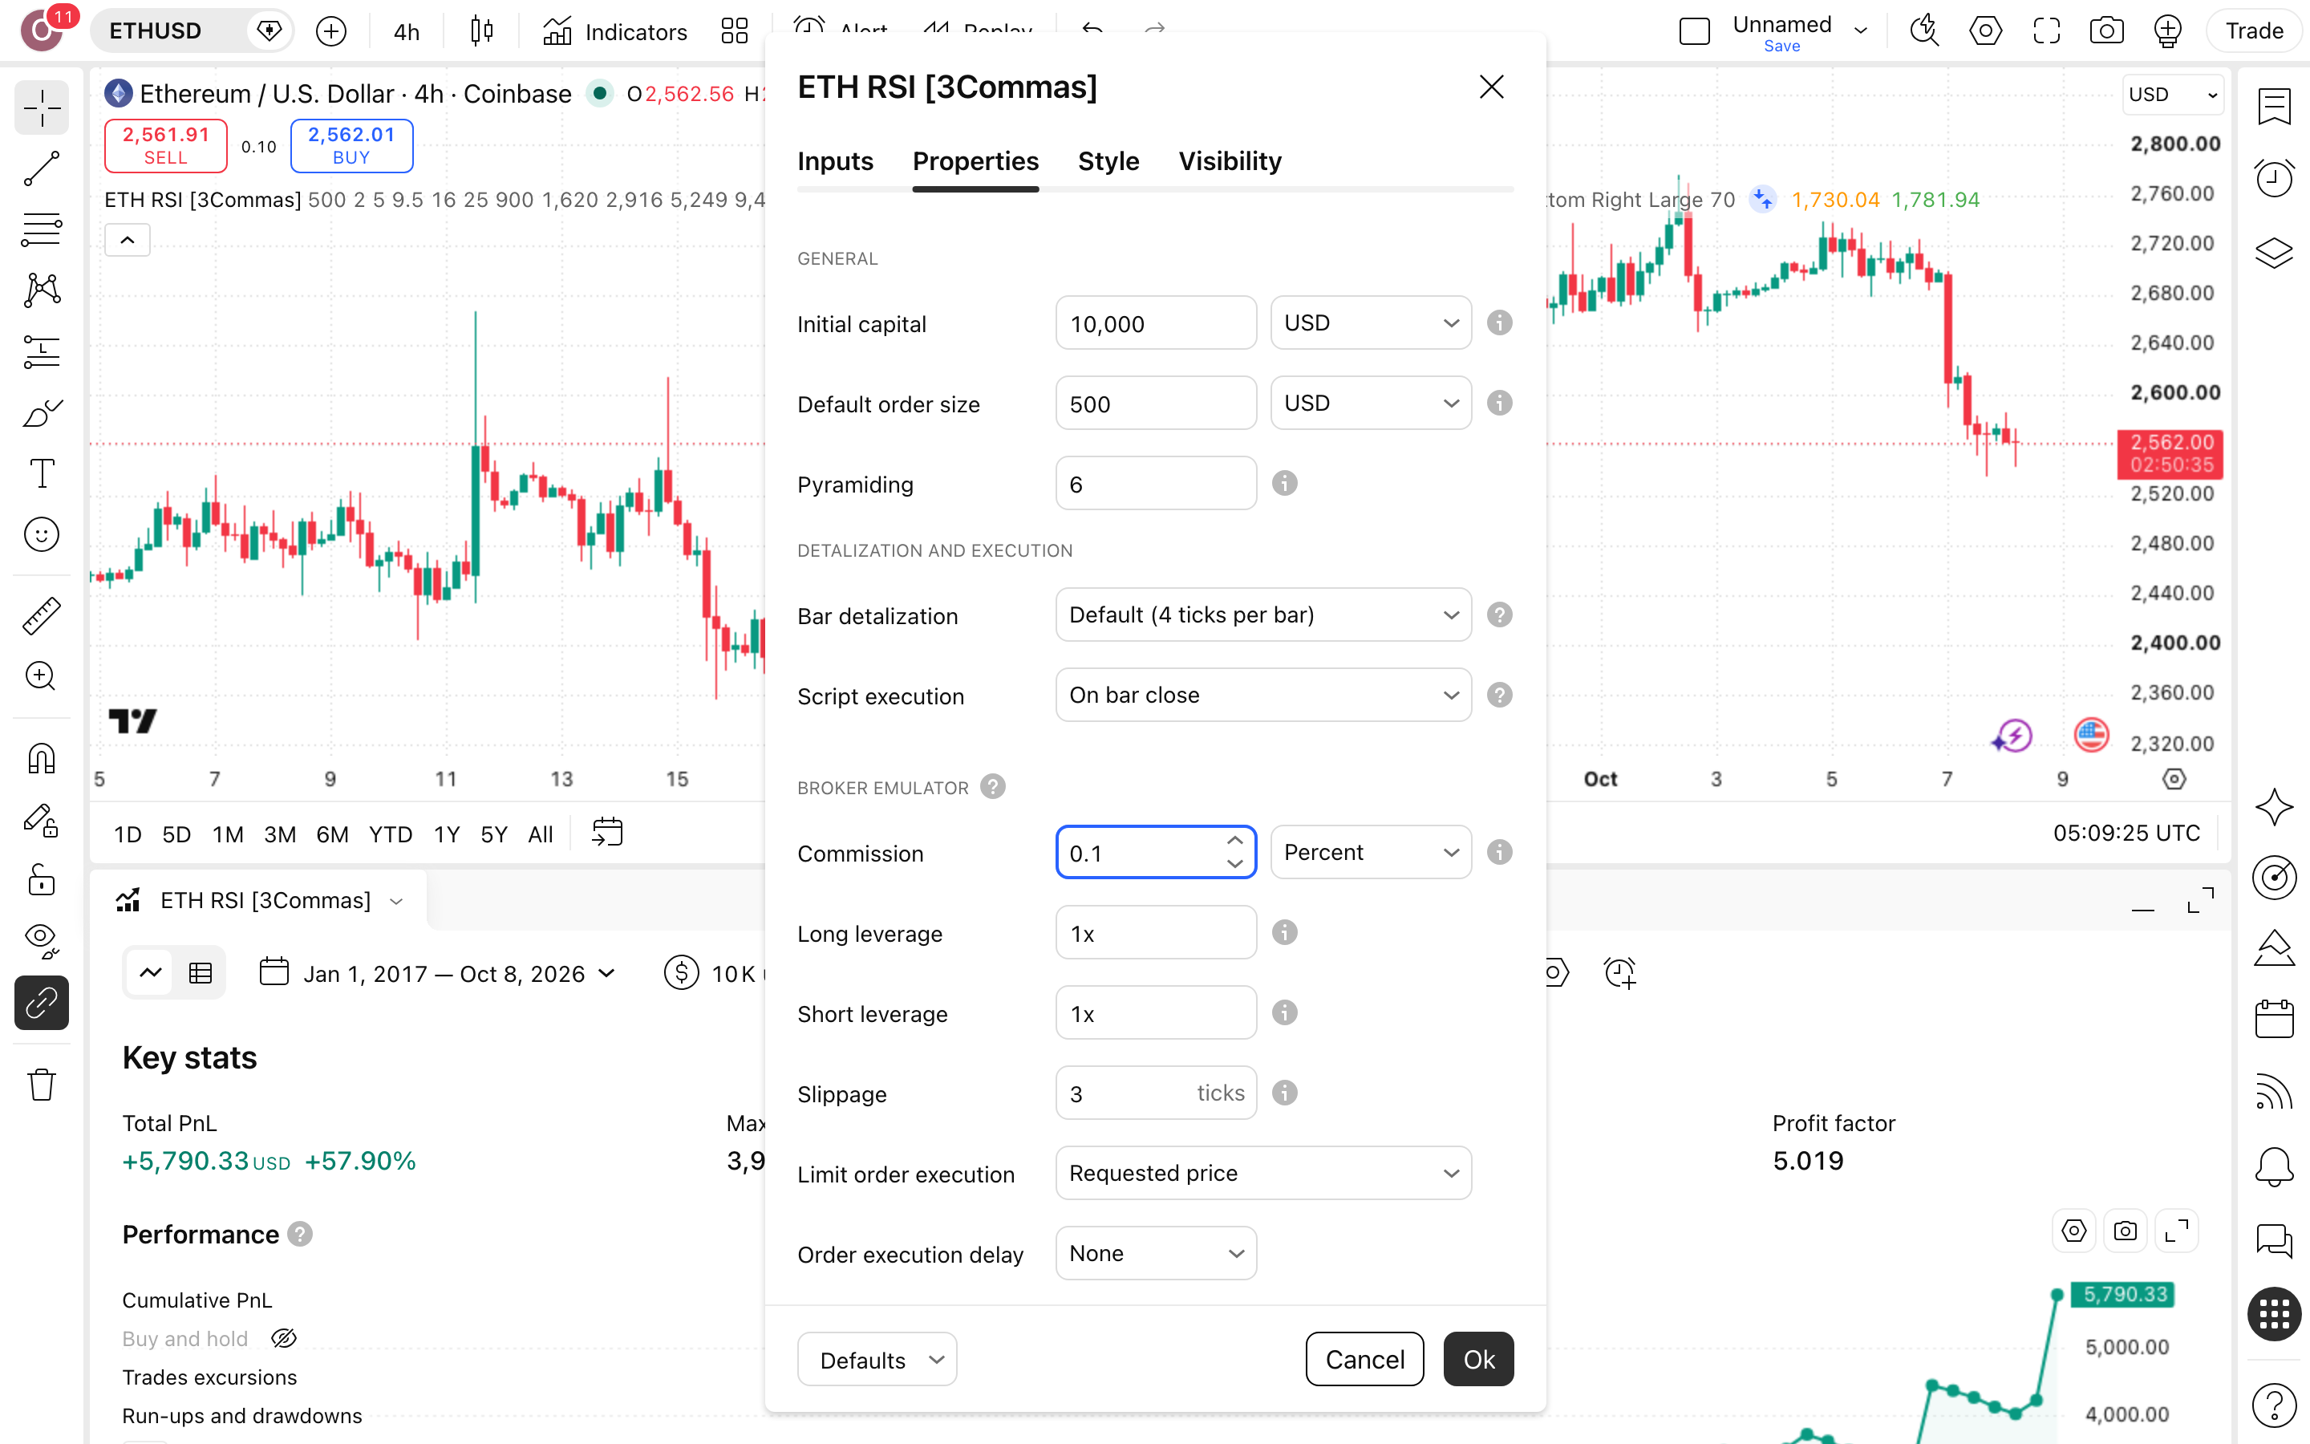Image resolution: width=2310 pixels, height=1444 pixels.
Task: Toggle hide all drawings eye icon
Action: [41, 941]
